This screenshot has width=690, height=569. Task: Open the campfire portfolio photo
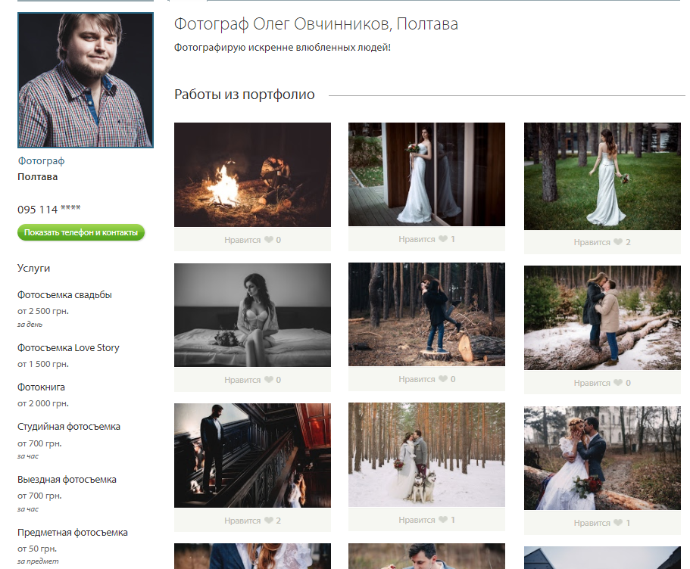(x=252, y=175)
